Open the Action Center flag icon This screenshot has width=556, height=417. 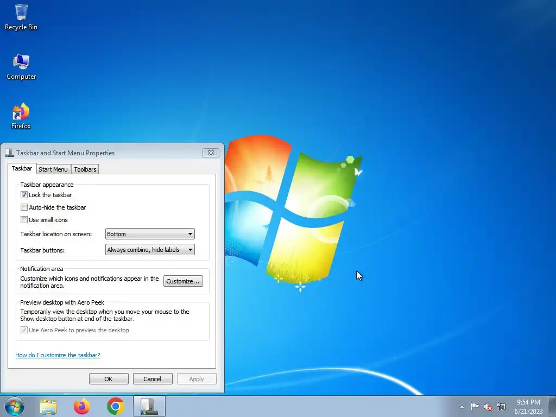click(x=475, y=407)
